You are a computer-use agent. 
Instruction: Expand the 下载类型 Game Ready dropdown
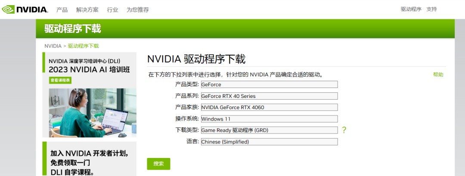point(269,130)
